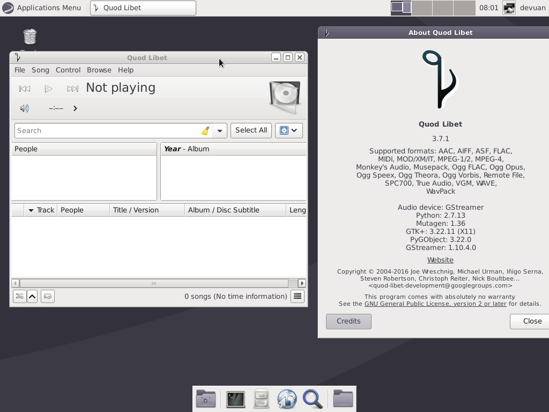Click the horizontal scrollbar left arrow

click(x=16, y=283)
